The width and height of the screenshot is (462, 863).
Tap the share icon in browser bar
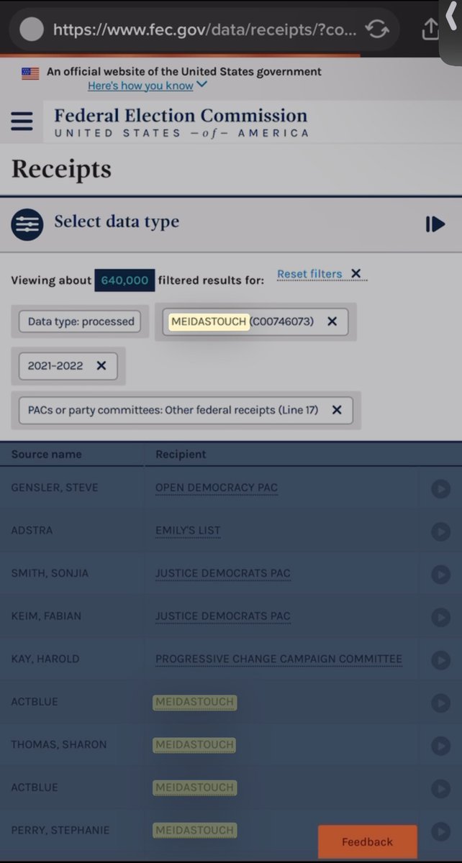429,29
